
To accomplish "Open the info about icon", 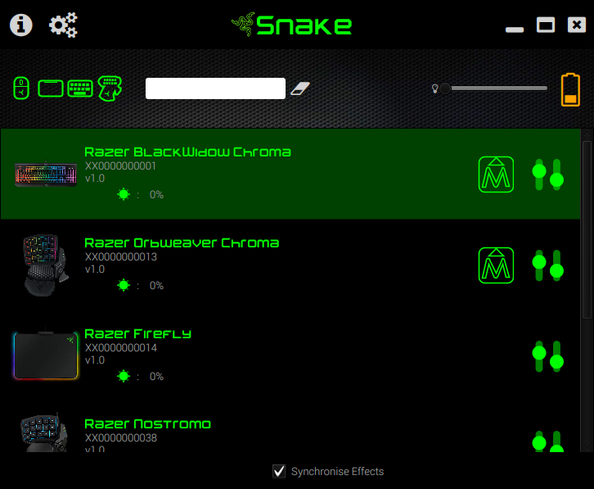I will pyautogui.click(x=20, y=25).
